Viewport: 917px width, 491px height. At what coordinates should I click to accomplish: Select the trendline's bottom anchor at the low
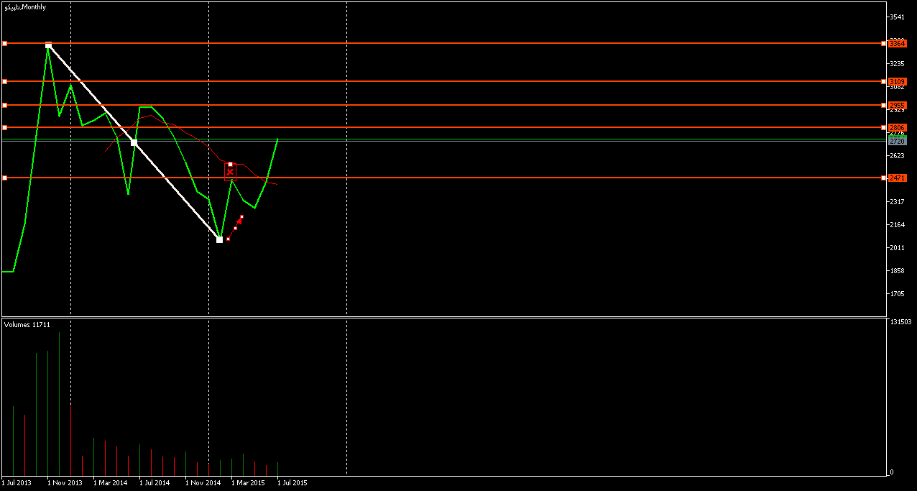tap(219, 239)
